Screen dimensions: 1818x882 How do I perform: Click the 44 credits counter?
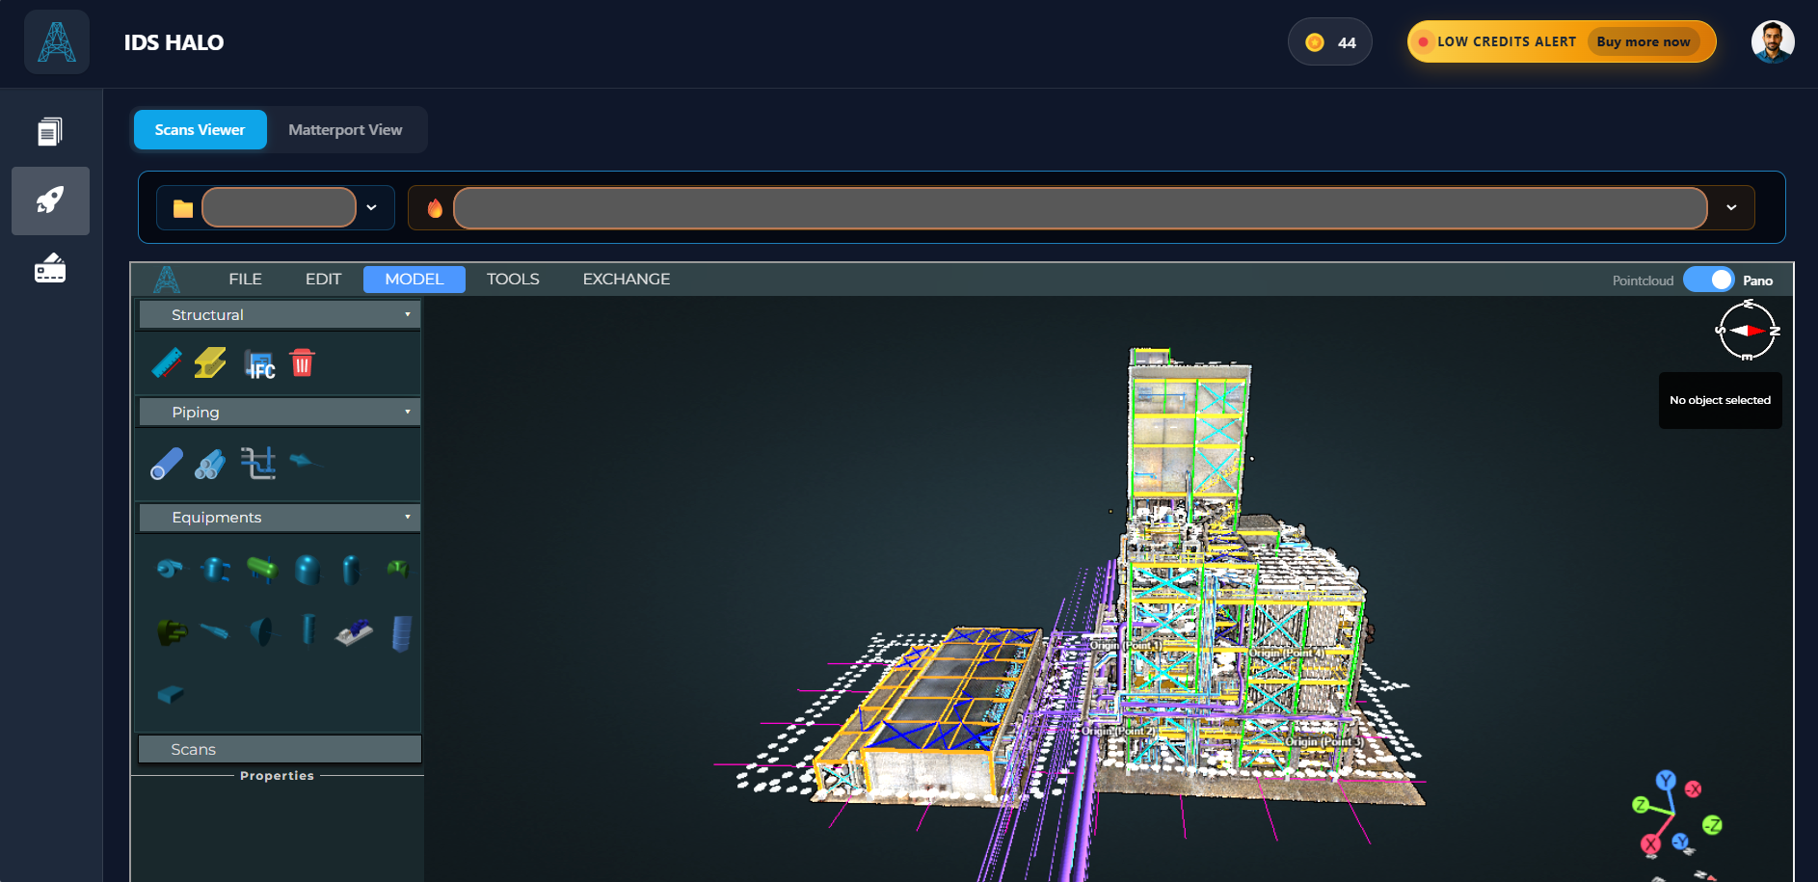click(x=1330, y=42)
